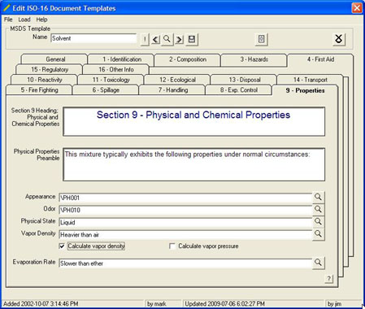
Task: Open the Help menu
Action: (41, 20)
